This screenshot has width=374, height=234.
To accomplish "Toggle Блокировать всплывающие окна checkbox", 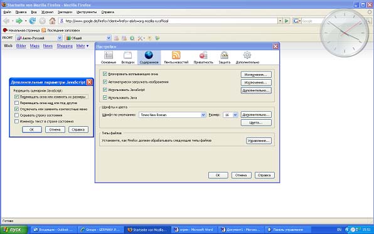I will (105, 74).
